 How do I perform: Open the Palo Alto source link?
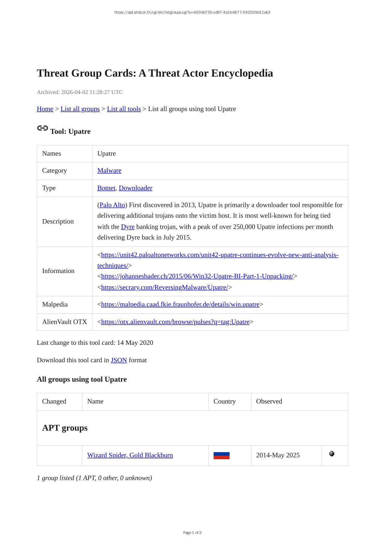112,205
